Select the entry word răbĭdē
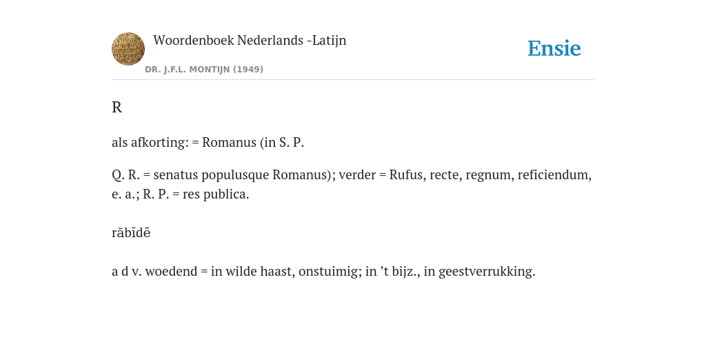This screenshot has height=353, width=706. coord(131,232)
